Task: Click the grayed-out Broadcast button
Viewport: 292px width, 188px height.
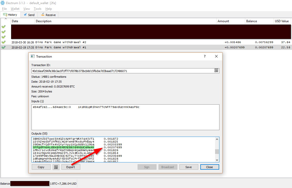Action: click(x=168, y=167)
